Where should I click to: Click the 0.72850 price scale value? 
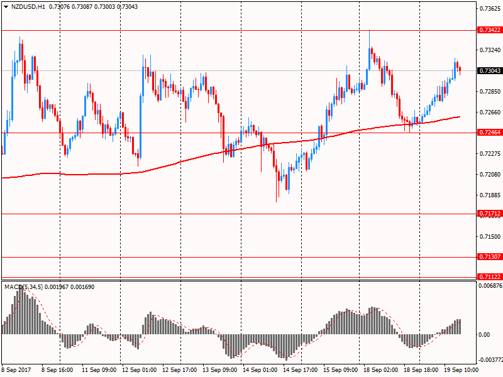(x=490, y=92)
